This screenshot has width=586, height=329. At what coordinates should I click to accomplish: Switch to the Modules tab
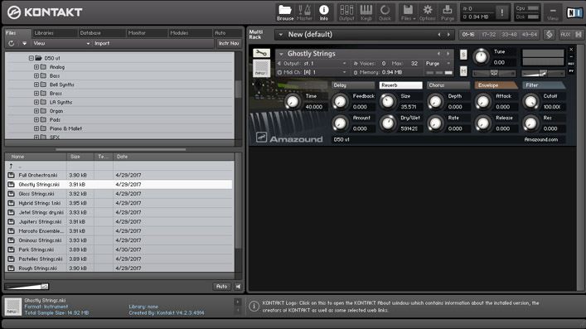pos(191,33)
